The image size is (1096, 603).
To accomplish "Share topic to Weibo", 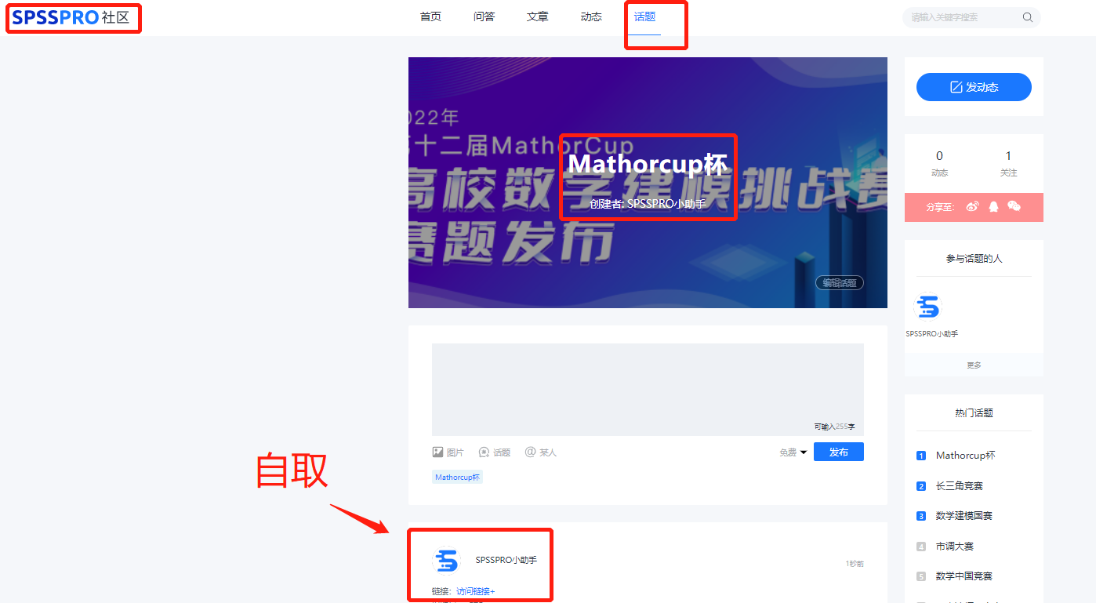I will [x=971, y=206].
